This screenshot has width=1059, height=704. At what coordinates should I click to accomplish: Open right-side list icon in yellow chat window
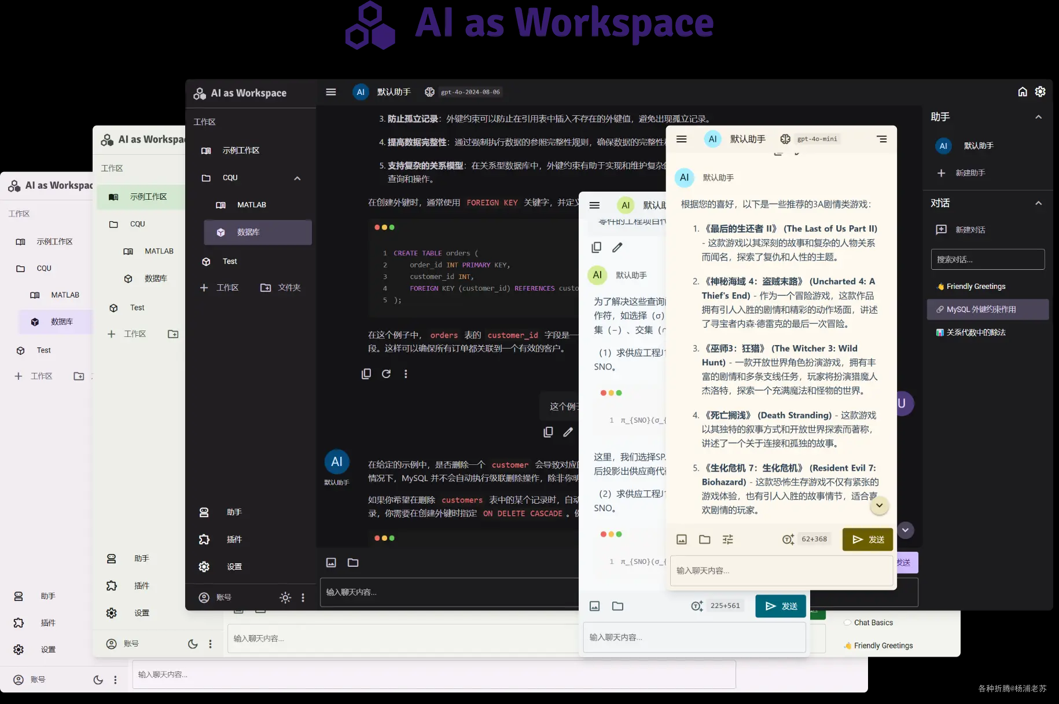(881, 139)
